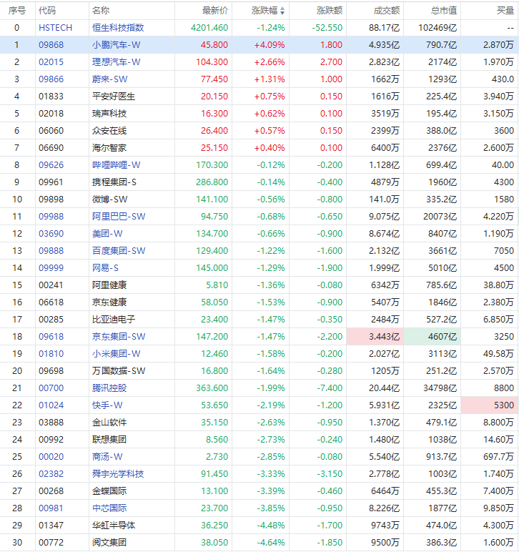Select the 众安在线 row name

click(109, 131)
